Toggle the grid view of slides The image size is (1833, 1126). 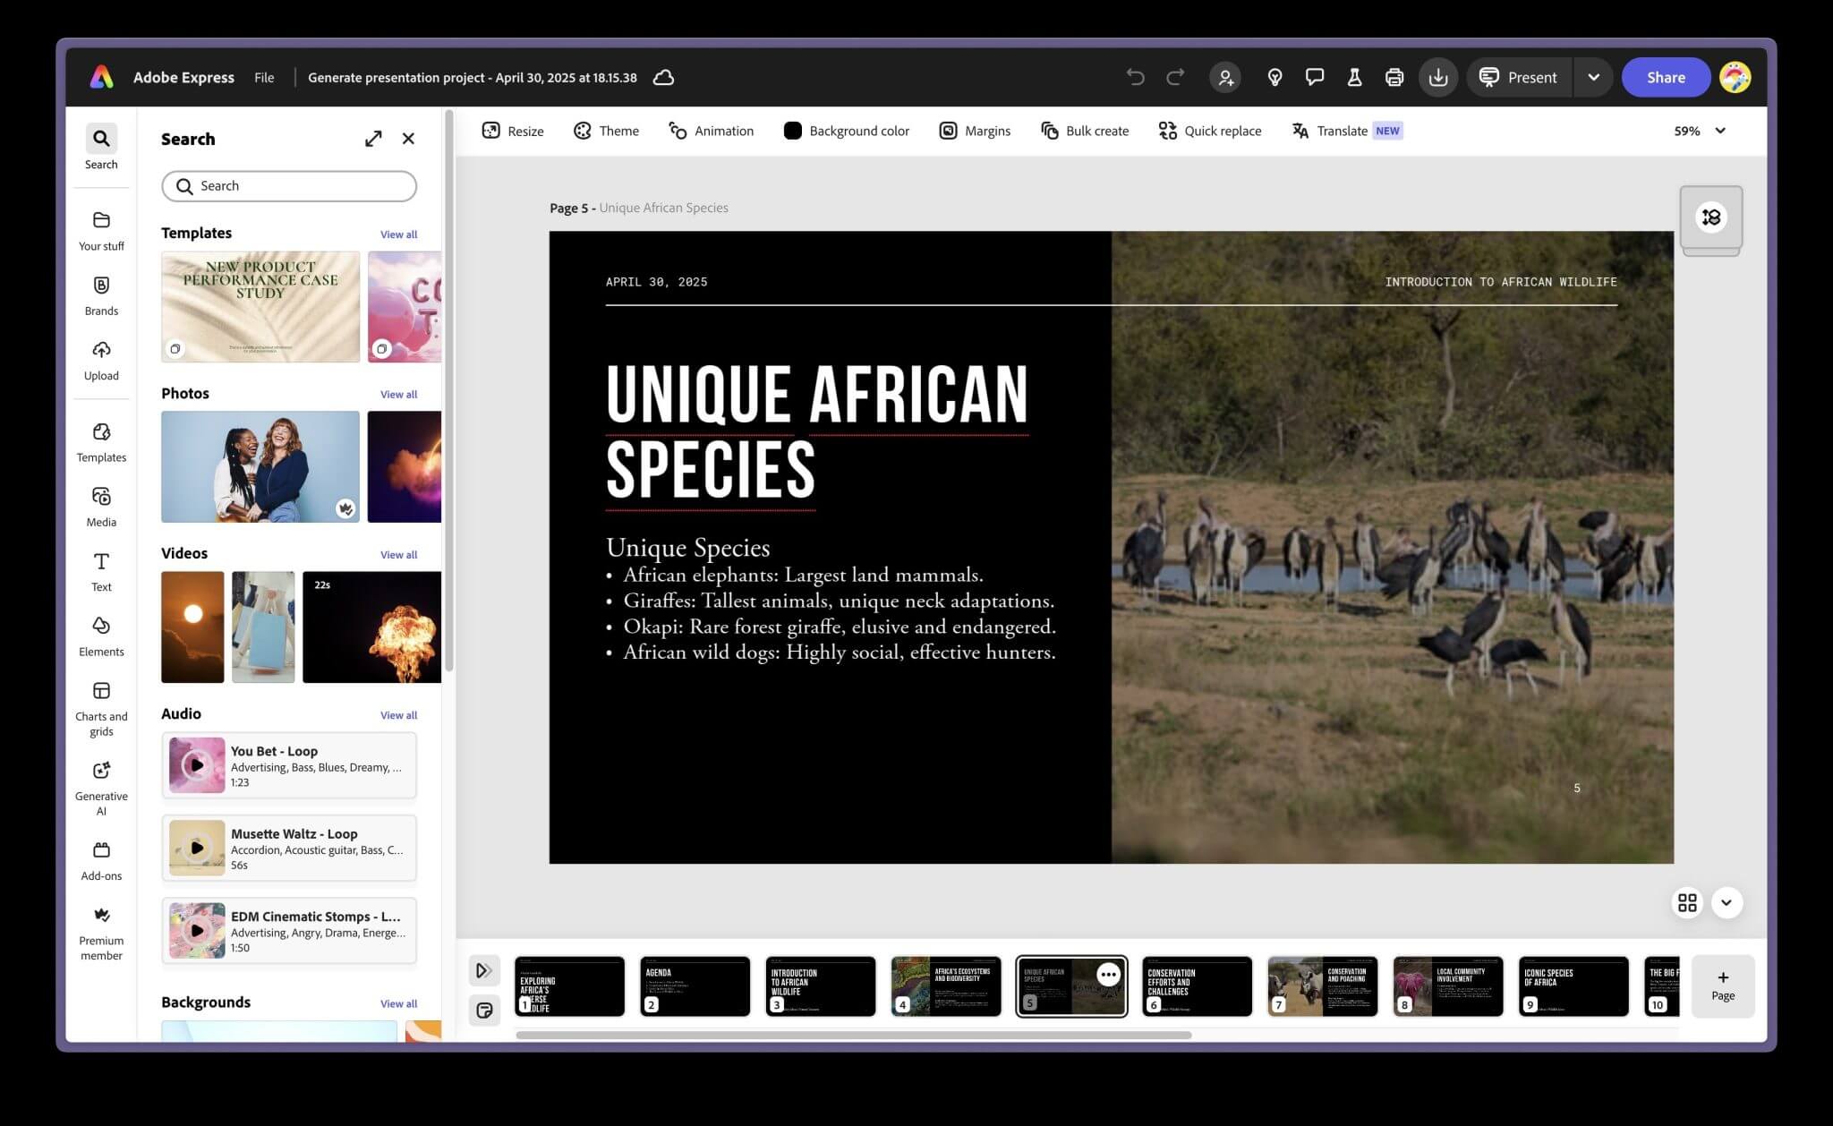click(1686, 902)
